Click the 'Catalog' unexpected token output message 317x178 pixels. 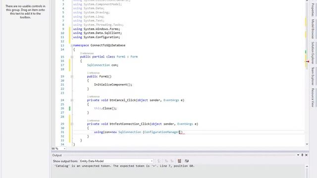[x=124, y=166]
